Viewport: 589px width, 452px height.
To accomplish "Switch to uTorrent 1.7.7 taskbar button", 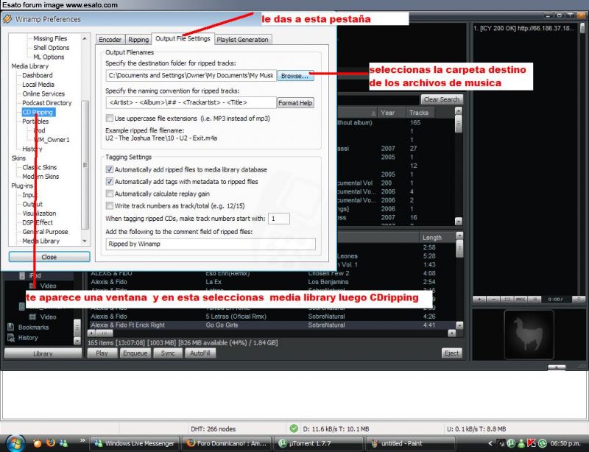I will point(318,443).
